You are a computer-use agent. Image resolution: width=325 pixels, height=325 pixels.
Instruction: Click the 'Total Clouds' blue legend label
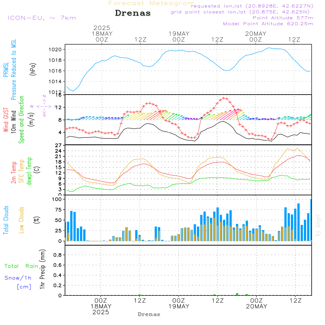[x=6, y=220]
